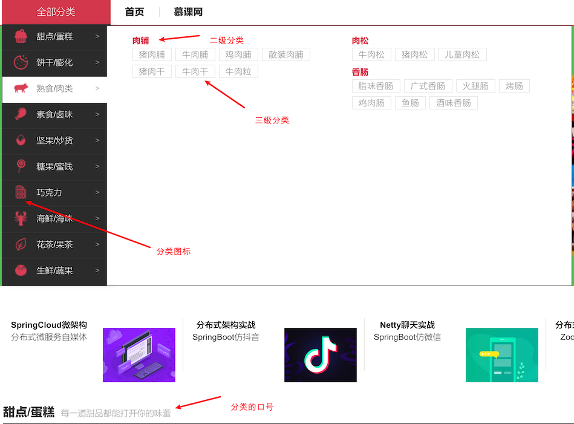Select the pig icon for 熟食/肉类
Image resolution: width=574 pixels, height=424 pixels.
point(21,88)
